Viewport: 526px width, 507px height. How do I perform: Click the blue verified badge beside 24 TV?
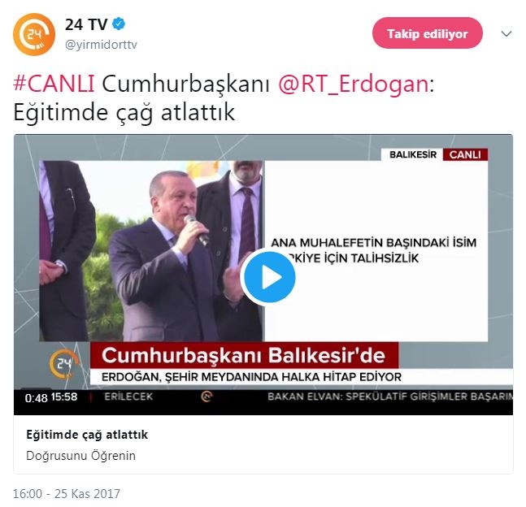(119, 24)
